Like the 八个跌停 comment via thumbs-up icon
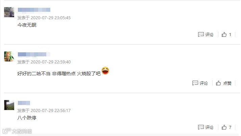241x136 pixels. [x=224, y=127]
